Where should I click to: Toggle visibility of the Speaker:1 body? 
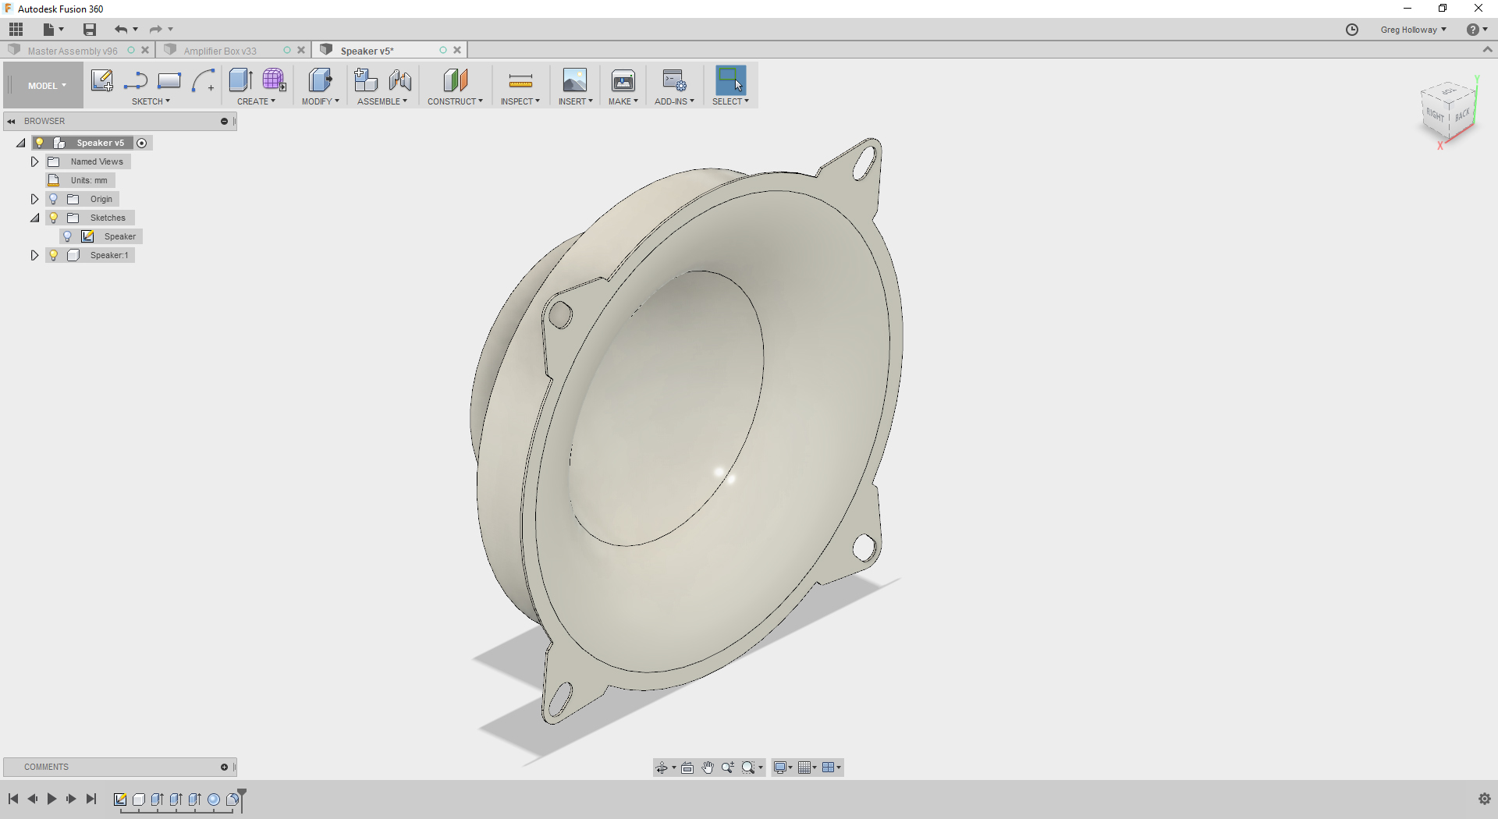(52, 255)
